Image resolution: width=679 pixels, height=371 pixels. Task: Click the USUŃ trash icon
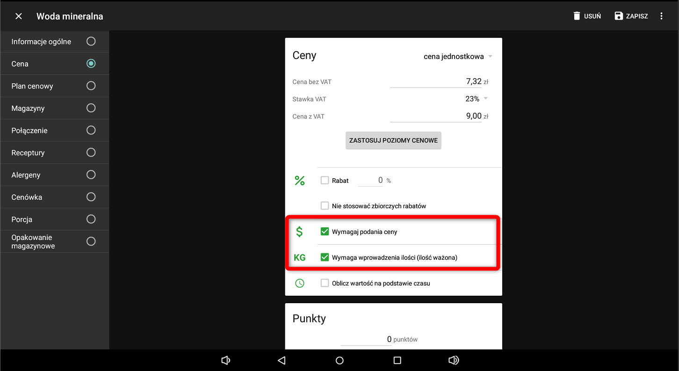point(577,16)
